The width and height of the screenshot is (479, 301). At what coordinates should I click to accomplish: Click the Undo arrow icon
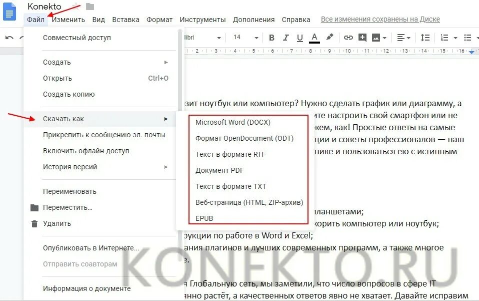click(x=9, y=38)
